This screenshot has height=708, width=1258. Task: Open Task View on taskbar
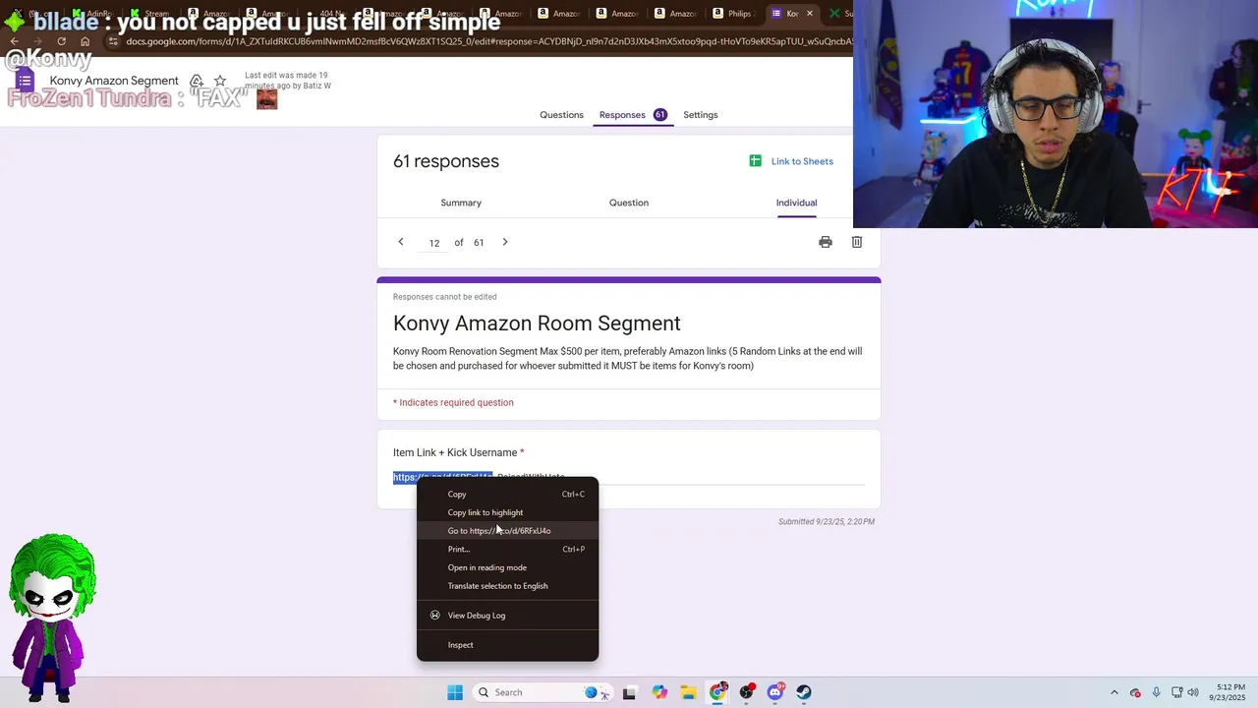629,692
